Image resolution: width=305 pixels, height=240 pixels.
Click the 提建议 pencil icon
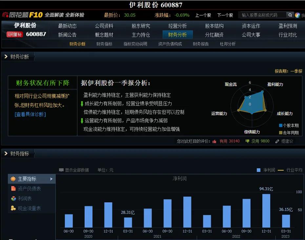[277, 141]
